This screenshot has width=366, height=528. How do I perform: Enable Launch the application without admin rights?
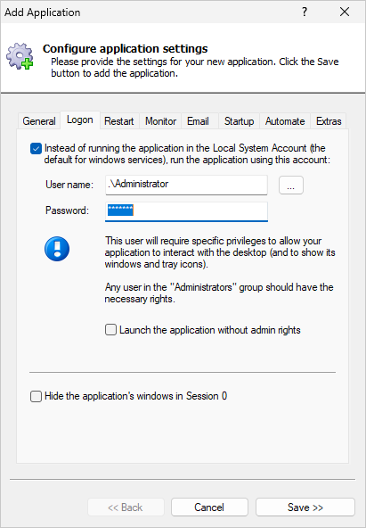click(111, 330)
